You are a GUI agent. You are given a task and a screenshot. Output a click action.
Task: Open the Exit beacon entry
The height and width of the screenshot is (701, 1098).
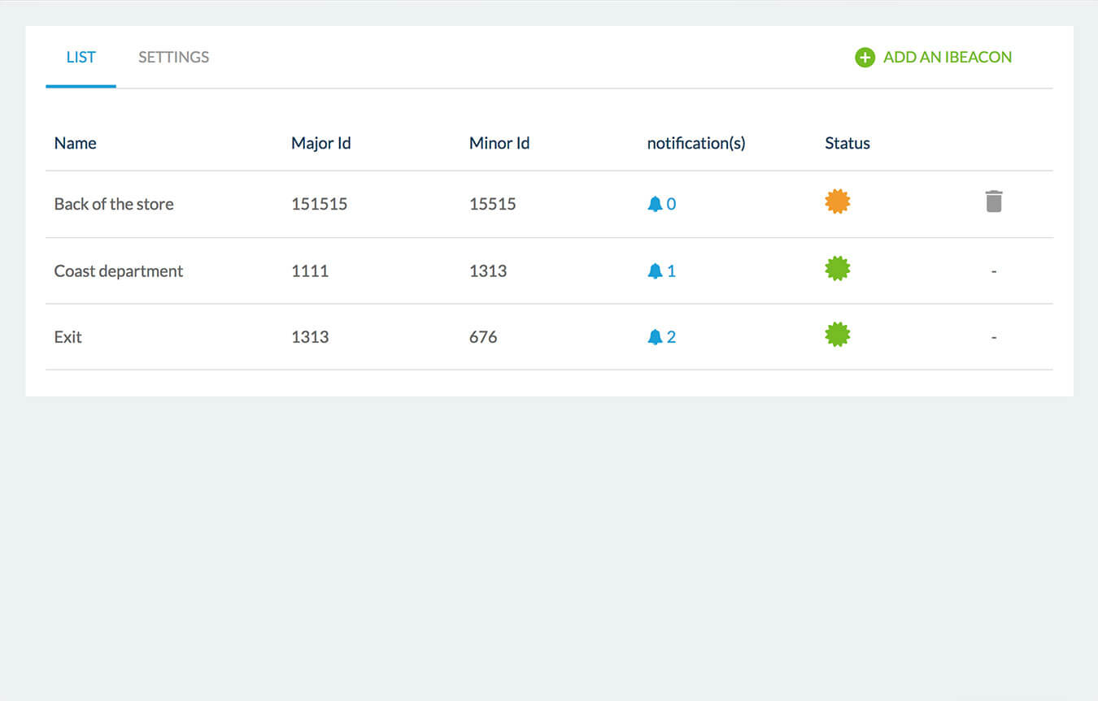(x=68, y=337)
